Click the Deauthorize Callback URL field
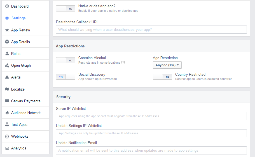This screenshot has height=157, width=255. click(151, 30)
